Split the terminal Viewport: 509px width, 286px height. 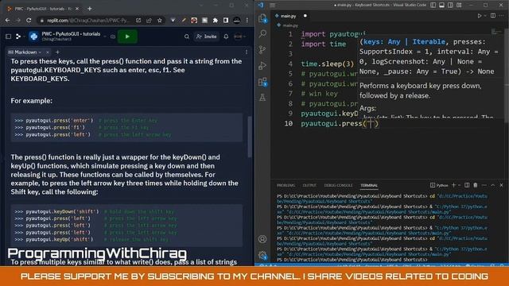pyautogui.click(x=467, y=185)
